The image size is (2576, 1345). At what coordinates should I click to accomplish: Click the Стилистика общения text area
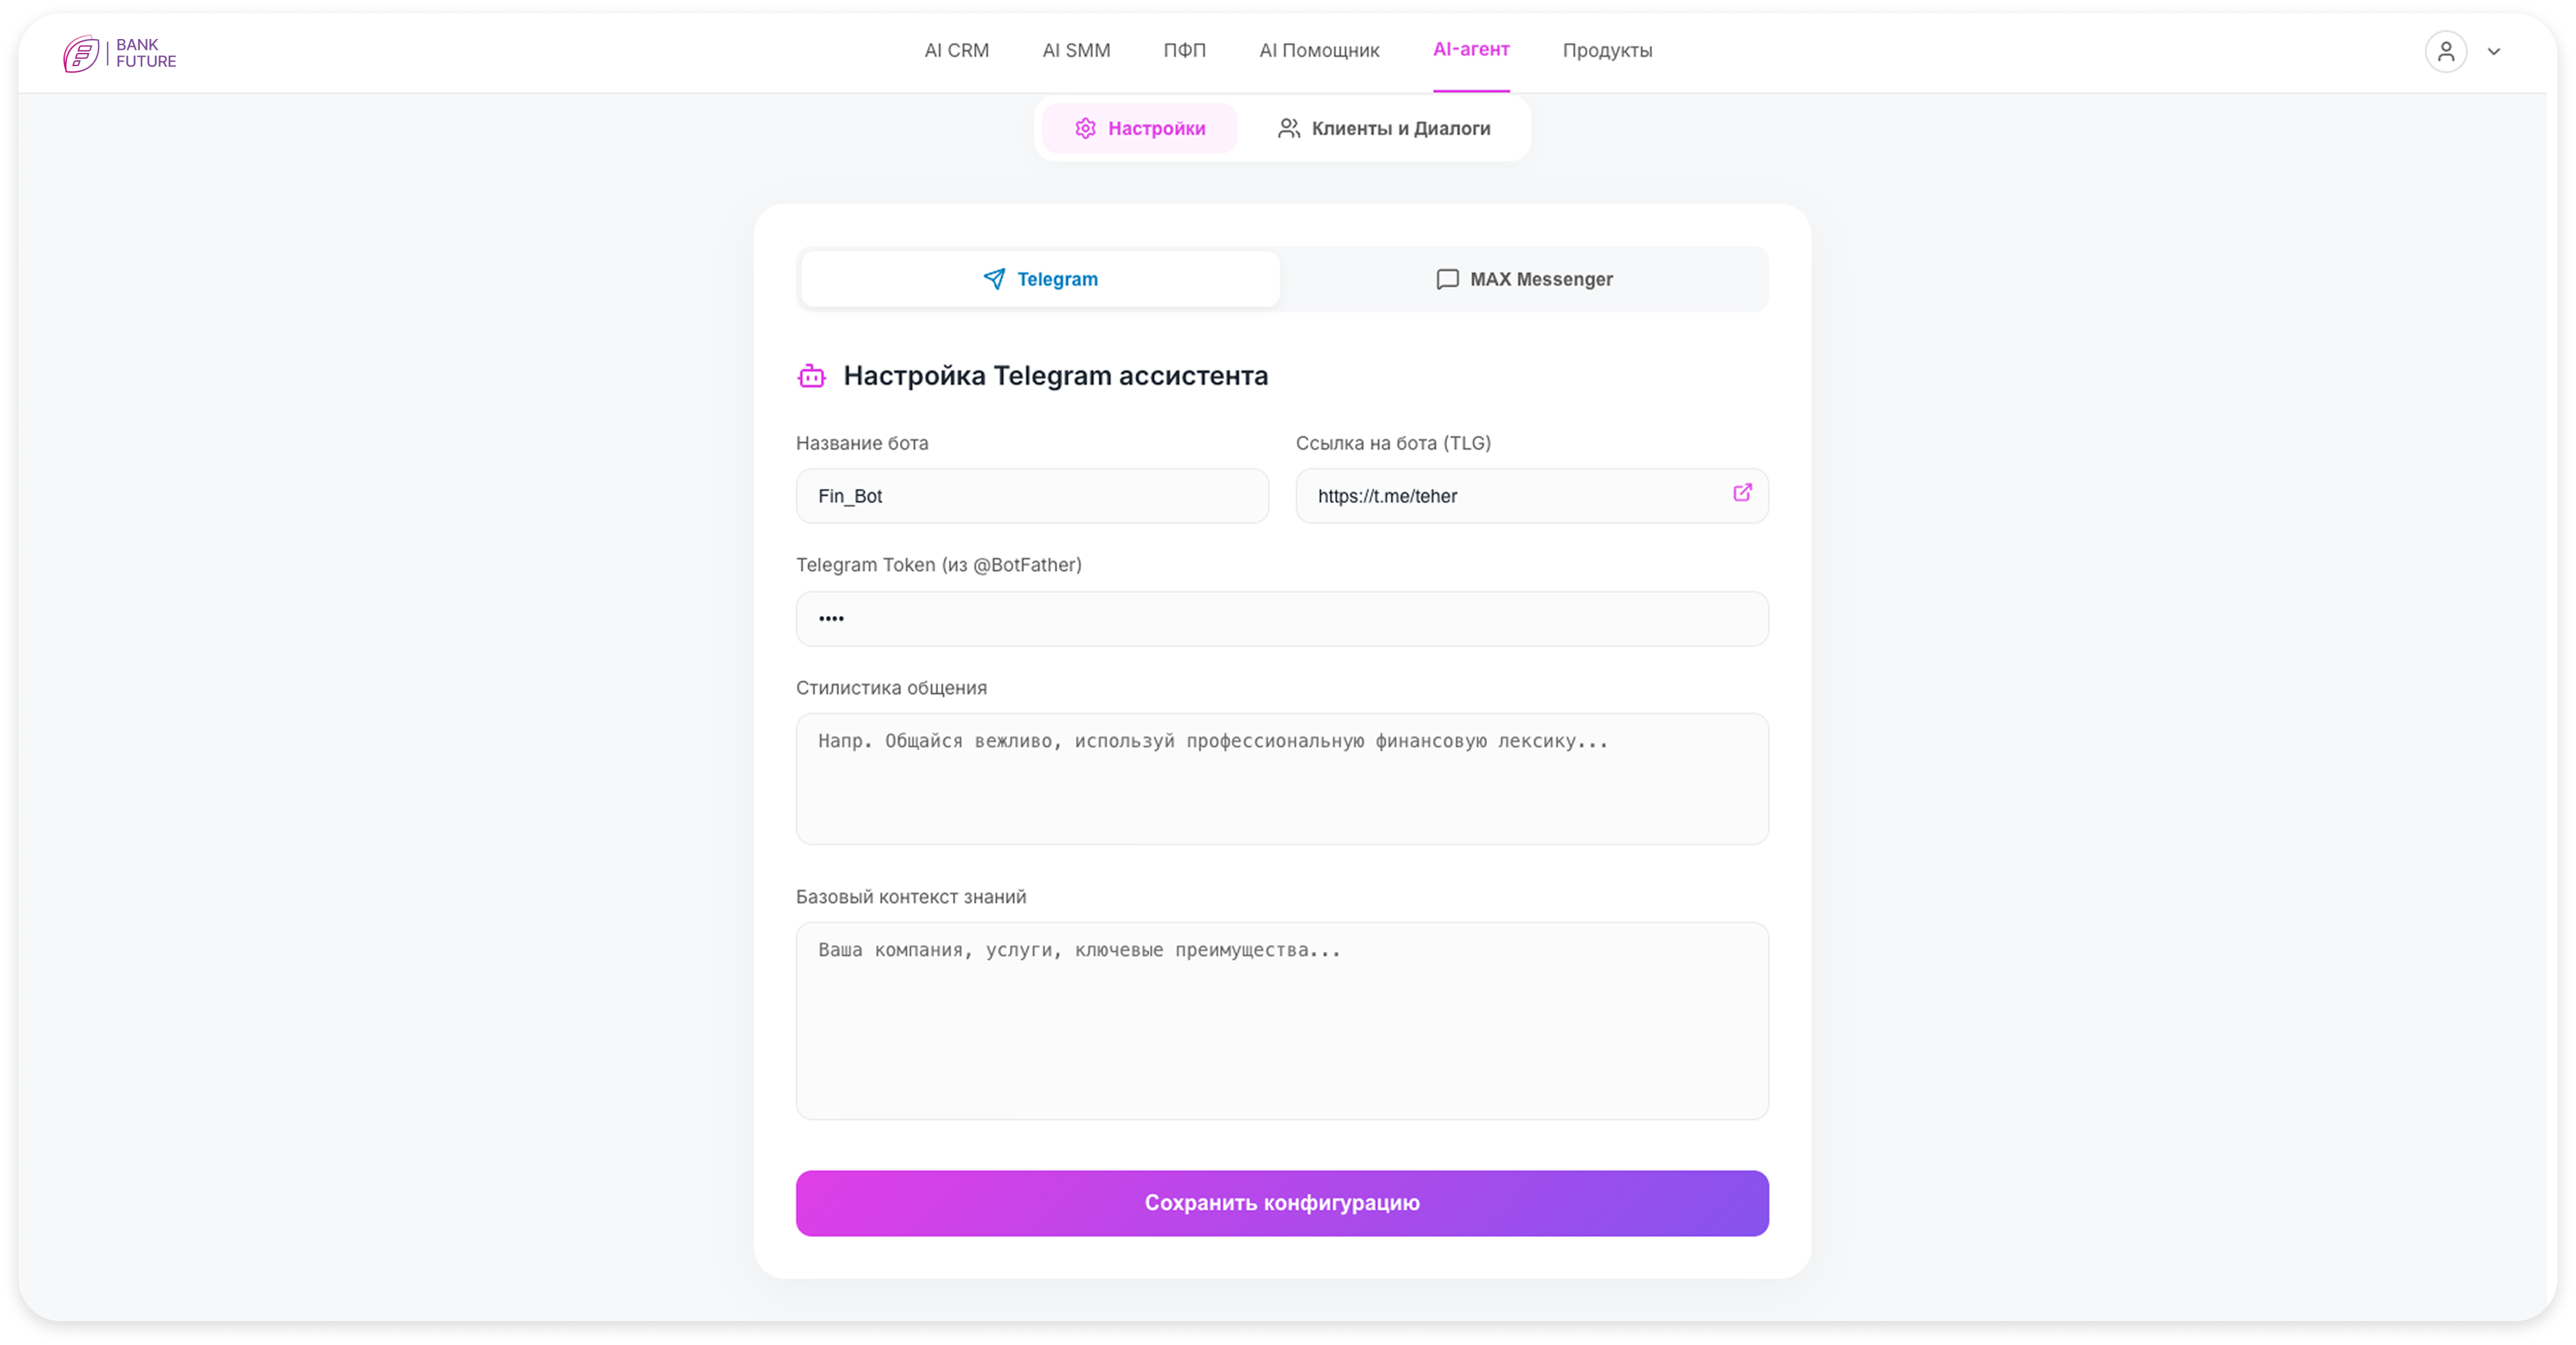coord(1282,779)
